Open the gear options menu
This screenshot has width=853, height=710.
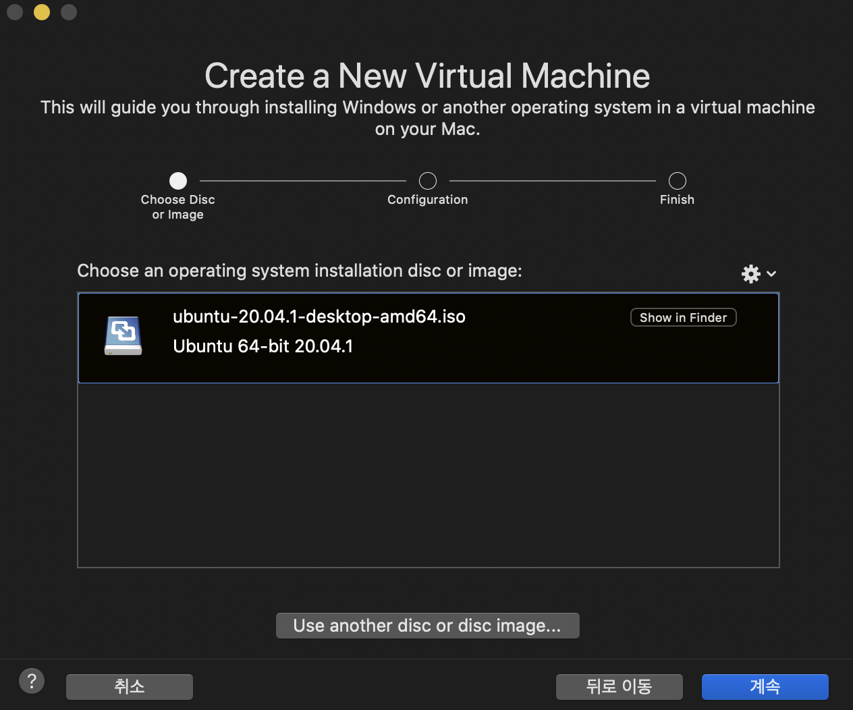coord(759,273)
